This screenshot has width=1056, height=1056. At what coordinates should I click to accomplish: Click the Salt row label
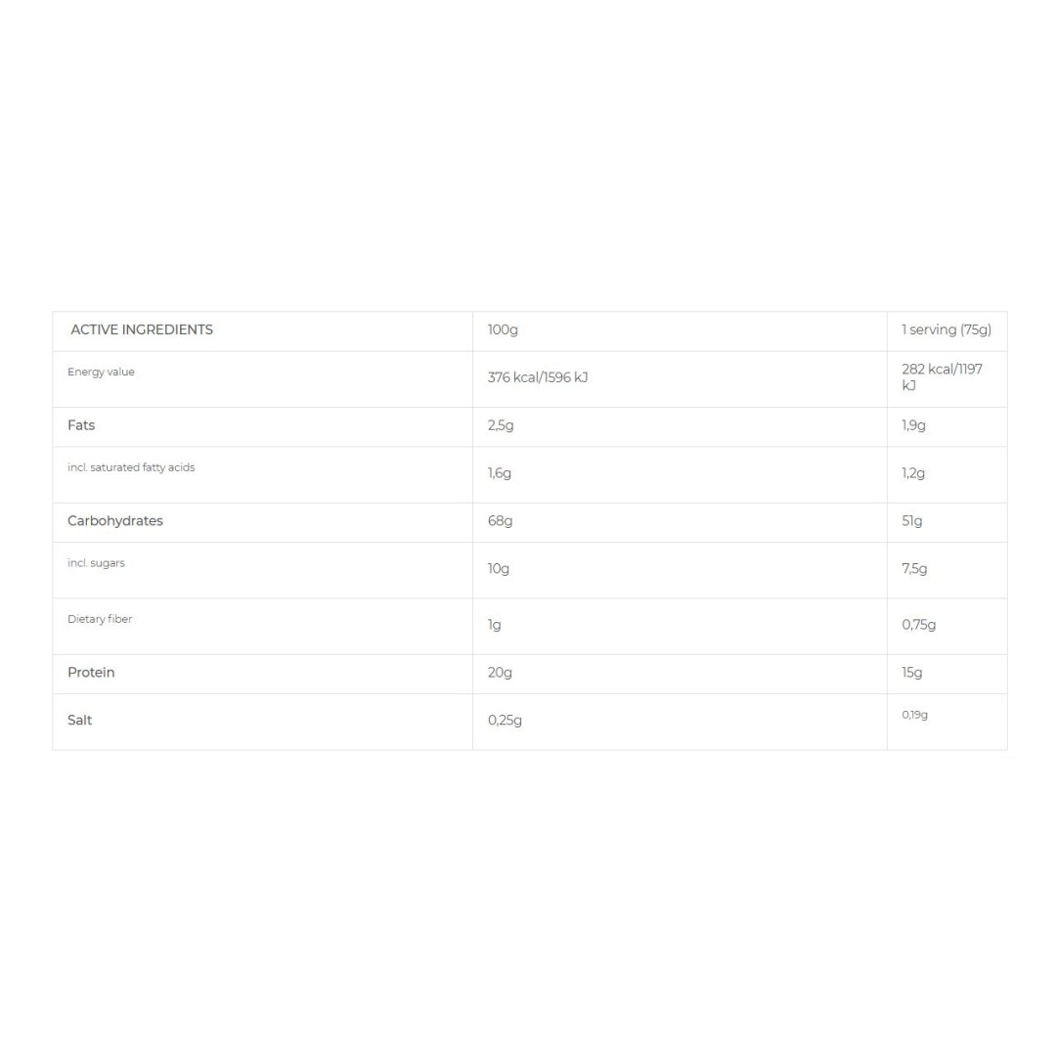point(80,721)
